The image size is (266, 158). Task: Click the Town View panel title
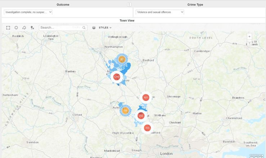(x=127, y=20)
